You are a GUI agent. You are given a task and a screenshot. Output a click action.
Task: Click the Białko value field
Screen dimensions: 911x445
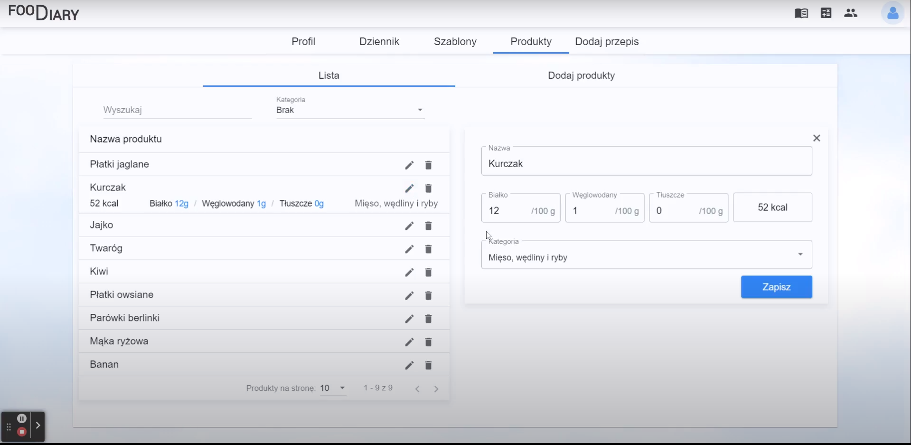tap(521, 208)
